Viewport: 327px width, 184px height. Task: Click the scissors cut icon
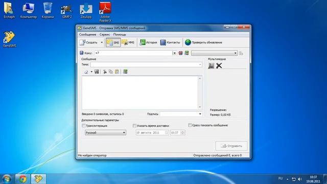(x=105, y=72)
